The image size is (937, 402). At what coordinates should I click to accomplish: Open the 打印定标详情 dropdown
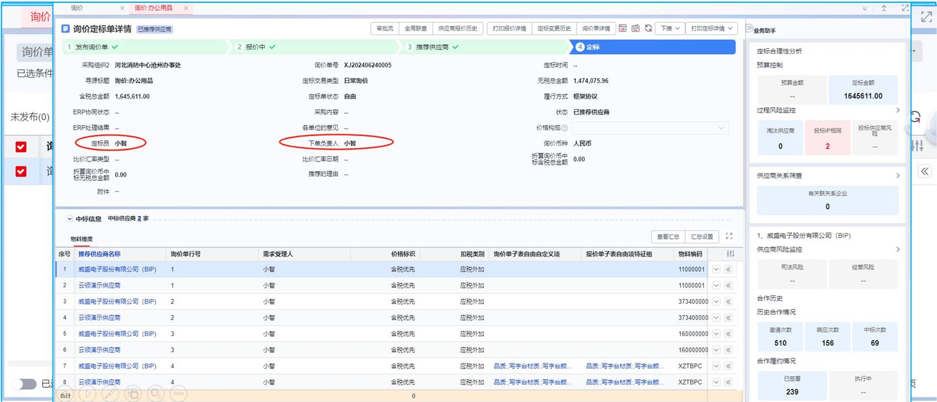point(711,28)
